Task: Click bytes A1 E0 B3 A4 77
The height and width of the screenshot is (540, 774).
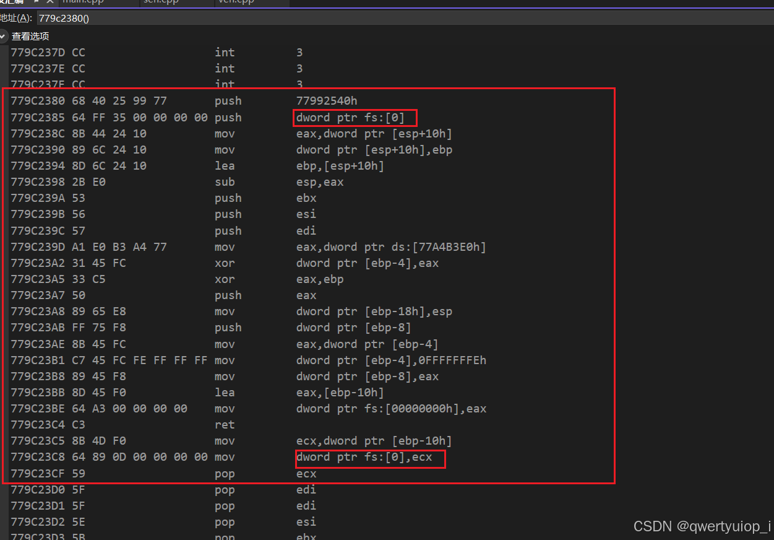Action: [119, 247]
